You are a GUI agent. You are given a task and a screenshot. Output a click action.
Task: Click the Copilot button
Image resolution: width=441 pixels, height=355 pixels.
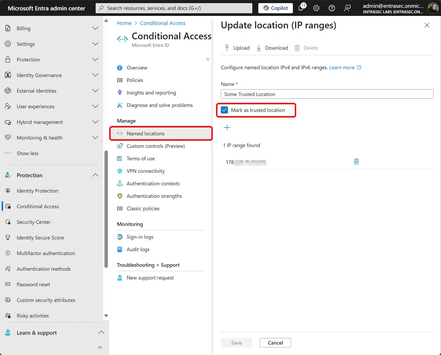click(x=276, y=8)
